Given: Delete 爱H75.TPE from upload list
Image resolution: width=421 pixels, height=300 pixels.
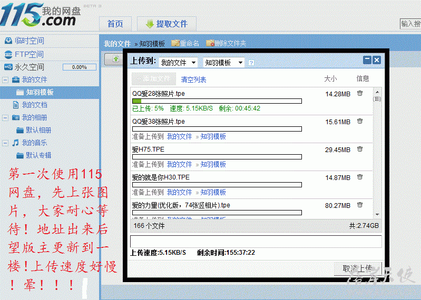Looking at the screenshot, I should (360, 149).
